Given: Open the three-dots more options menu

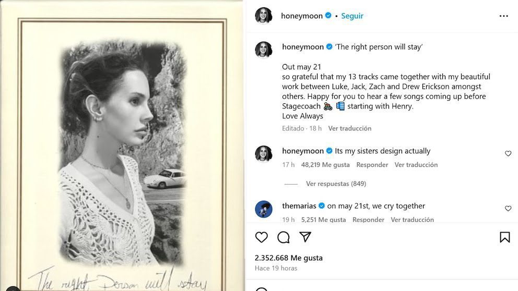Looking at the screenshot, I should (x=503, y=16).
